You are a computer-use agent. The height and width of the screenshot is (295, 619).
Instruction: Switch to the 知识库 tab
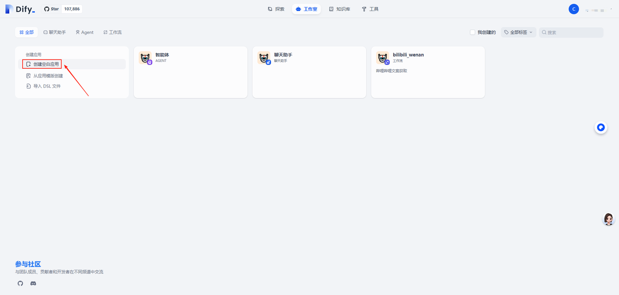point(339,9)
